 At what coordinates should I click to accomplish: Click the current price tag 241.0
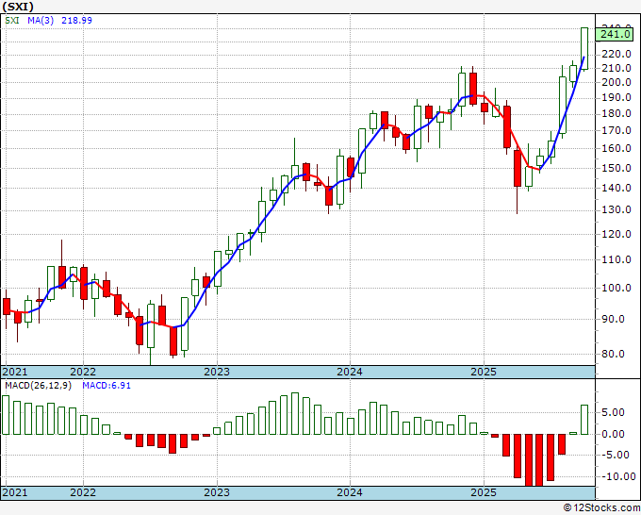(x=616, y=34)
